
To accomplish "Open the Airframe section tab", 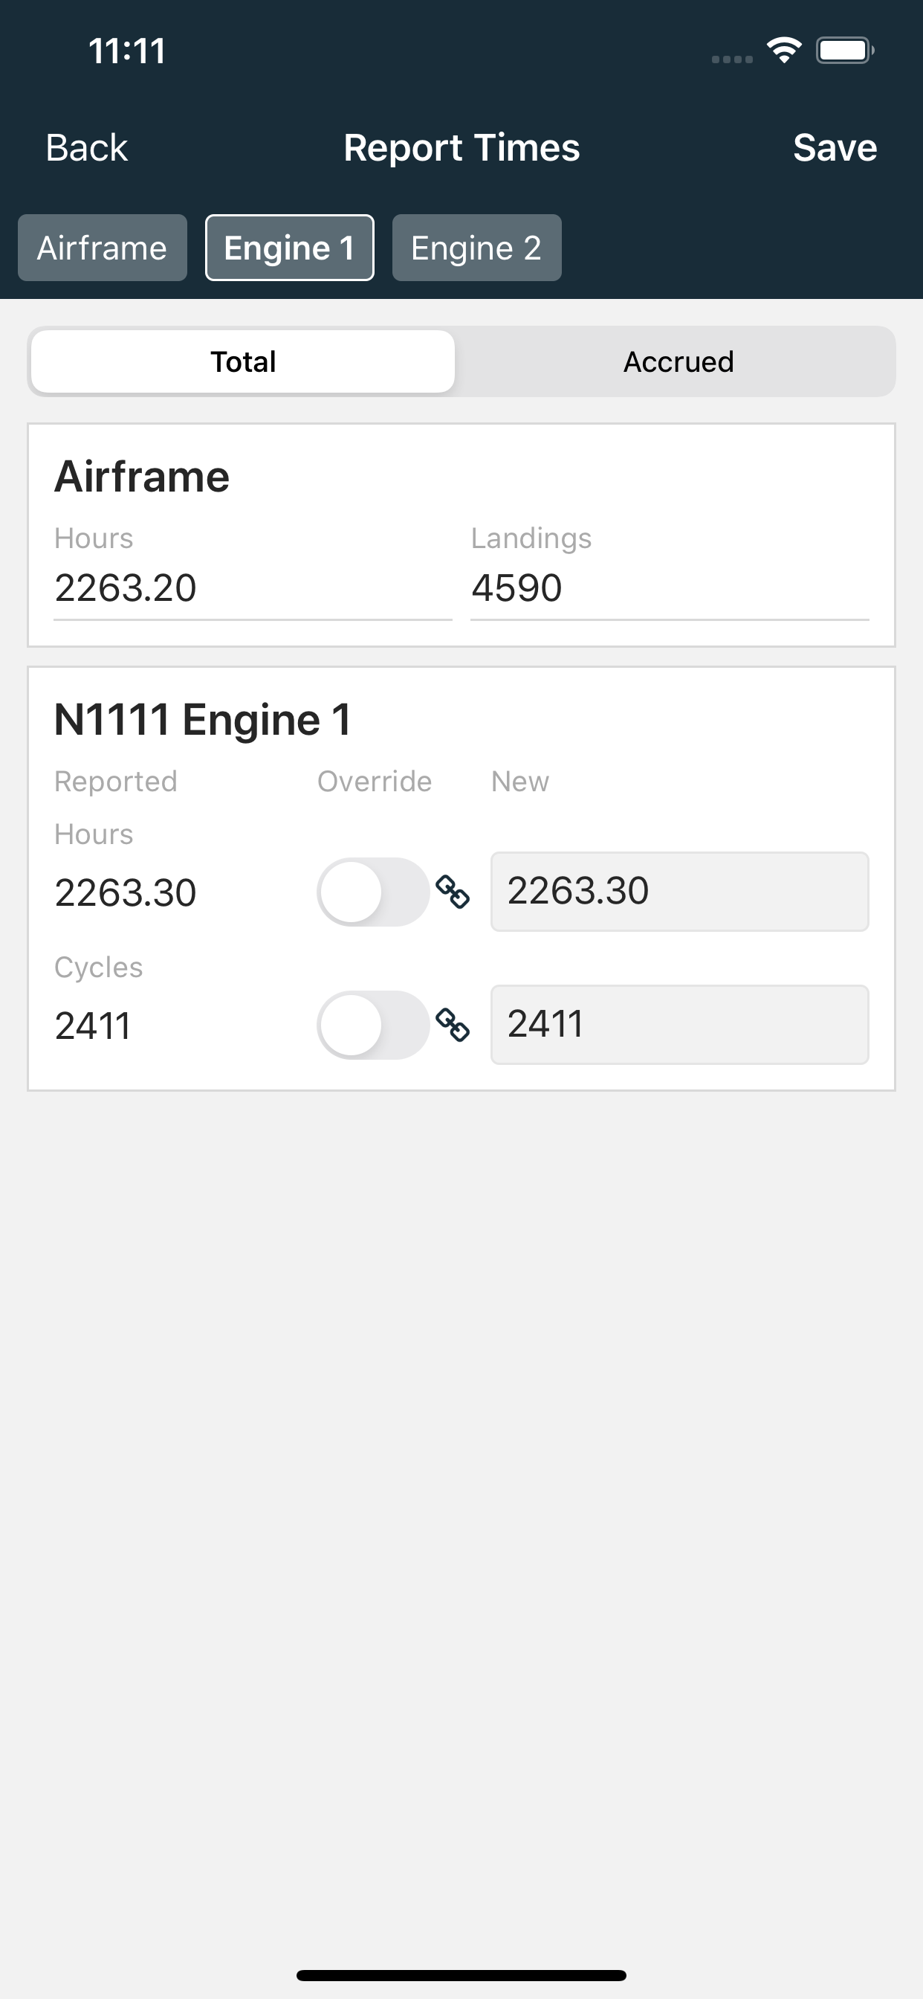I will pyautogui.click(x=103, y=248).
